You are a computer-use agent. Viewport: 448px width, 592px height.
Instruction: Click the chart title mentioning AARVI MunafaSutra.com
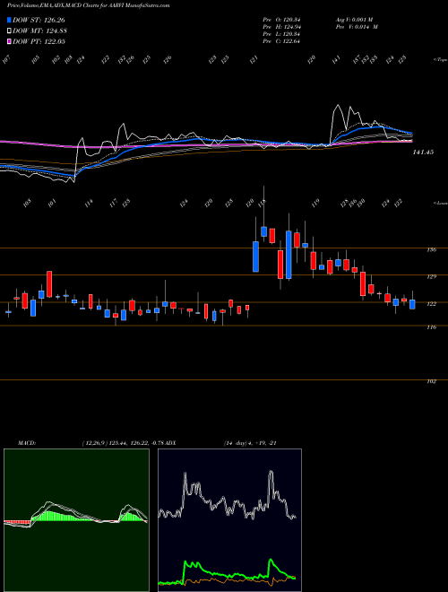88,5
